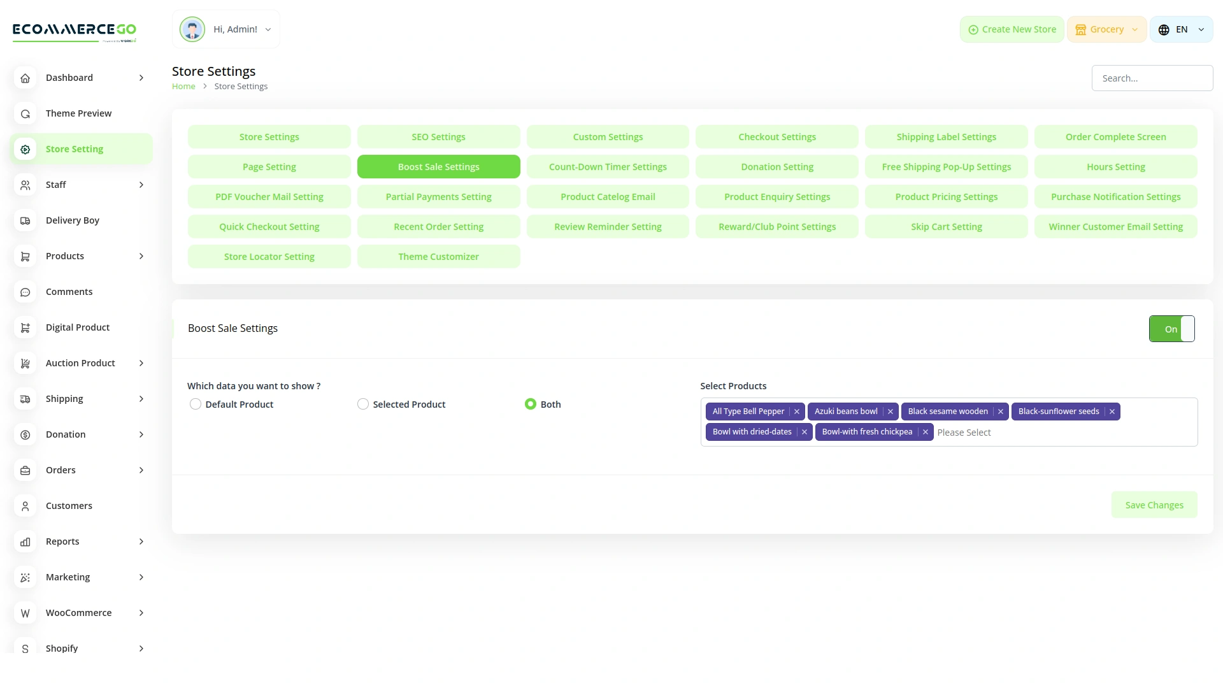This screenshot has height=688, width=1223.
Task: Click the Digital Product icon
Action: pos(25,327)
